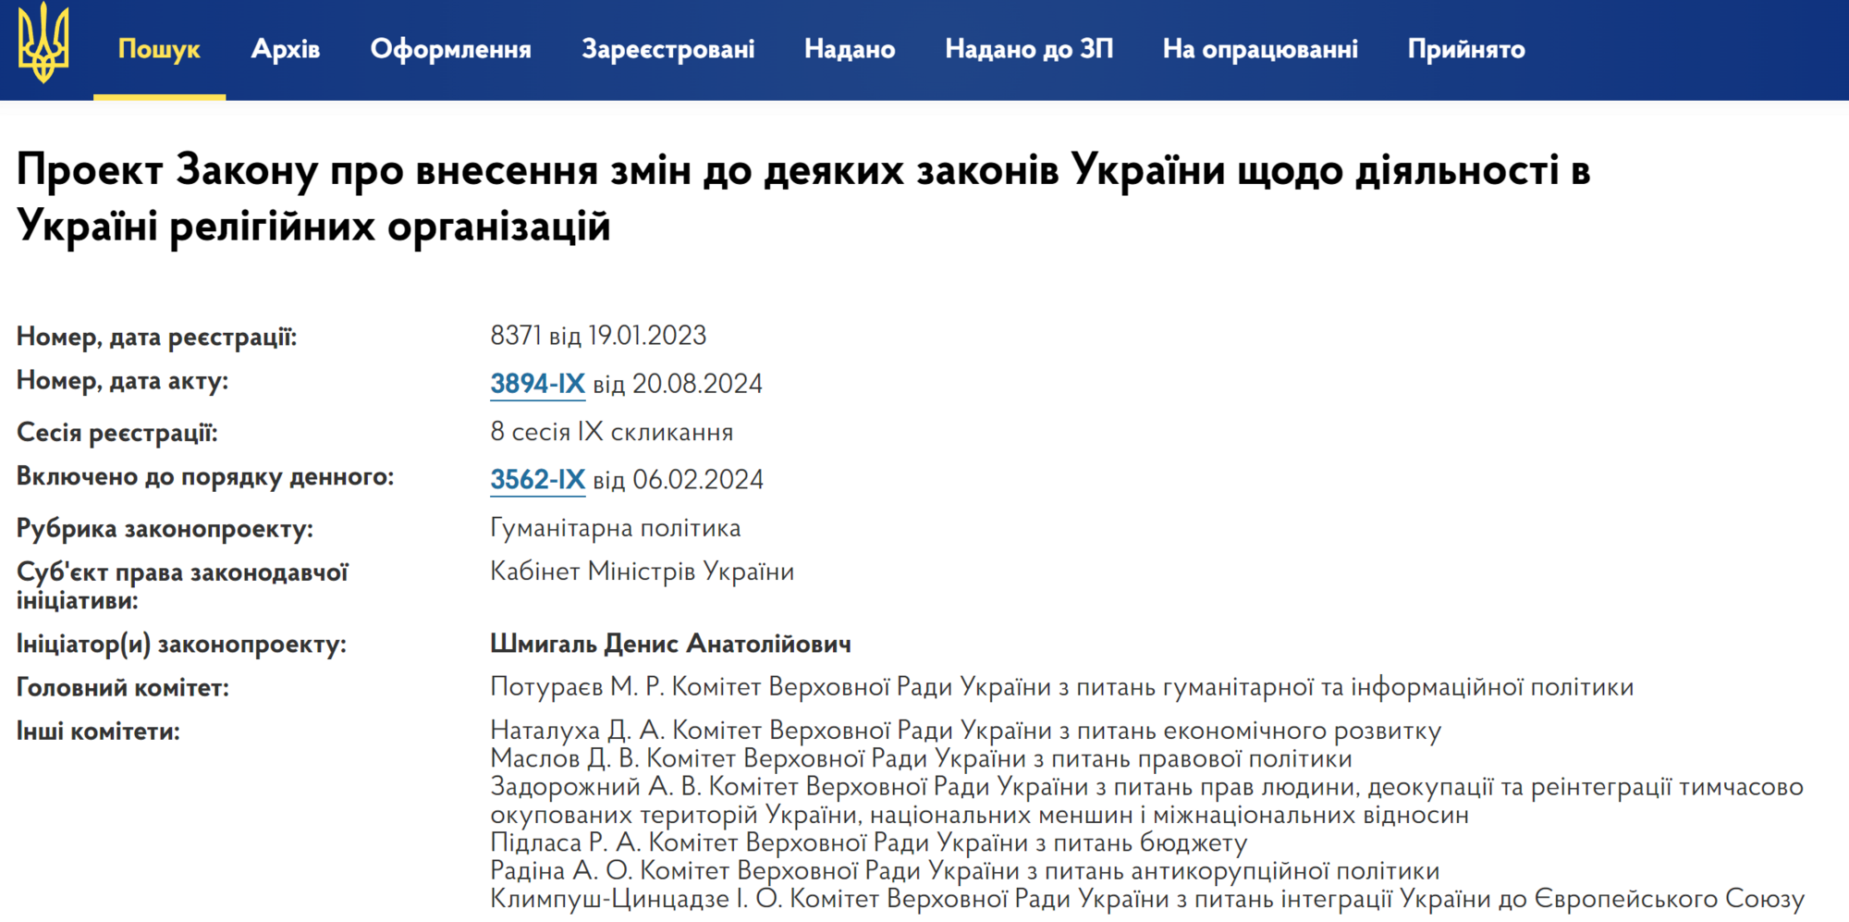Click the agenda date від 06.02.2024
This screenshot has width=1849, height=922.
679,480
